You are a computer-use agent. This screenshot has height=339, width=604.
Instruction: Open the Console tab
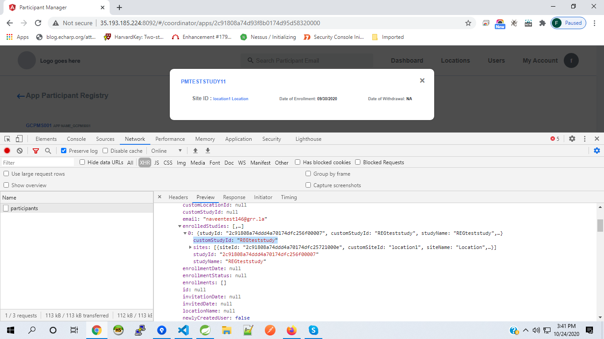[x=76, y=139]
